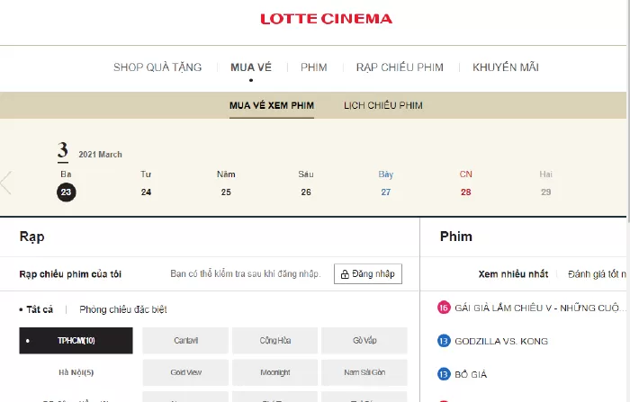
Task: Open the Mua Vé menu
Action: click(x=251, y=67)
